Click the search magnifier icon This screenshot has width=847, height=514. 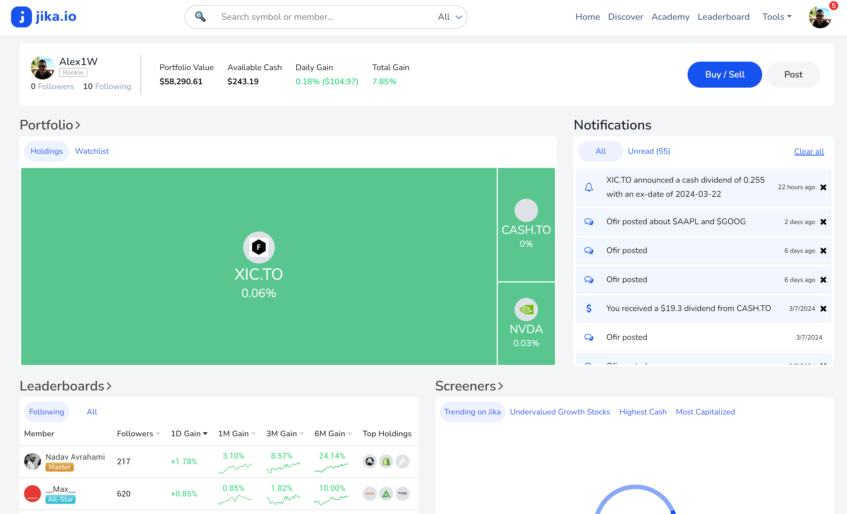click(200, 16)
